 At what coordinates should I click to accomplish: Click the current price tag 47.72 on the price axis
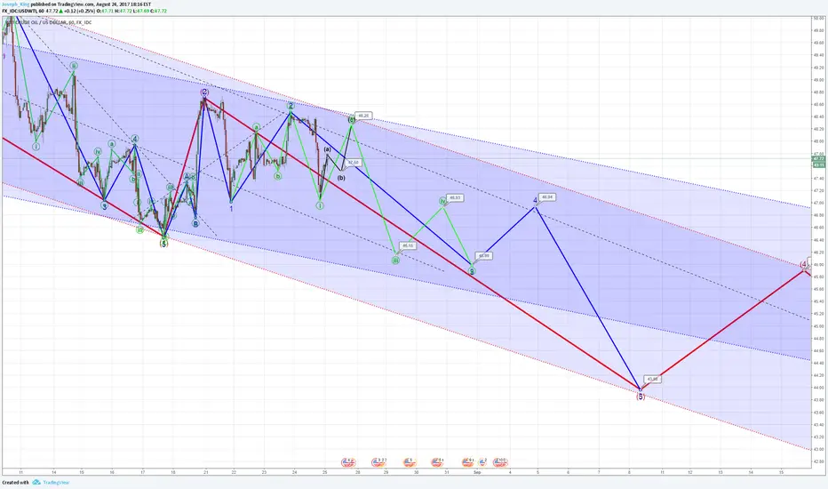[818, 158]
